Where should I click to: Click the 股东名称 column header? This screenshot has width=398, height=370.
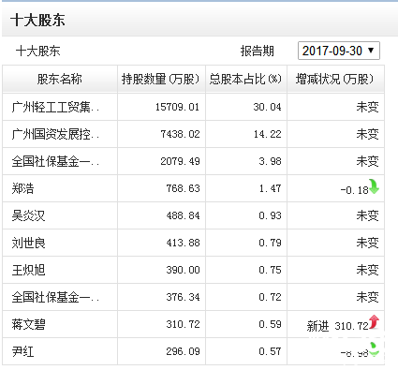pos(60,79)
